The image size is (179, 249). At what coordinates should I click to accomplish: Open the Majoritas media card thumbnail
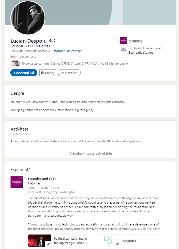pyautogui.click(x=108, y=240)
